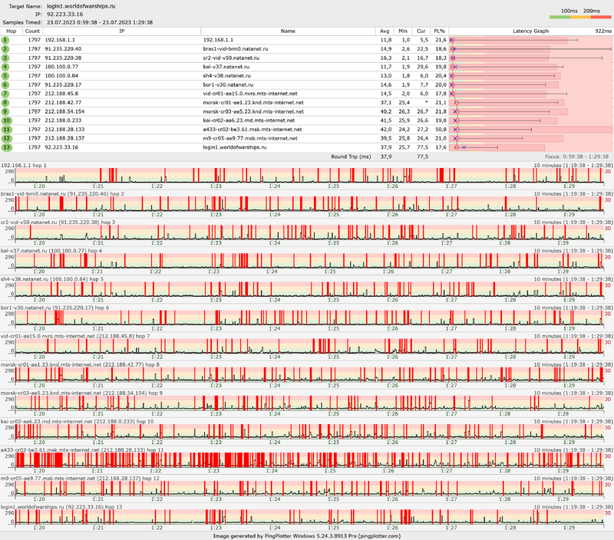Screen dimensions: 614x540
Task: Click packet loss value 50,8 for hop 11
Action: point(441,130)
